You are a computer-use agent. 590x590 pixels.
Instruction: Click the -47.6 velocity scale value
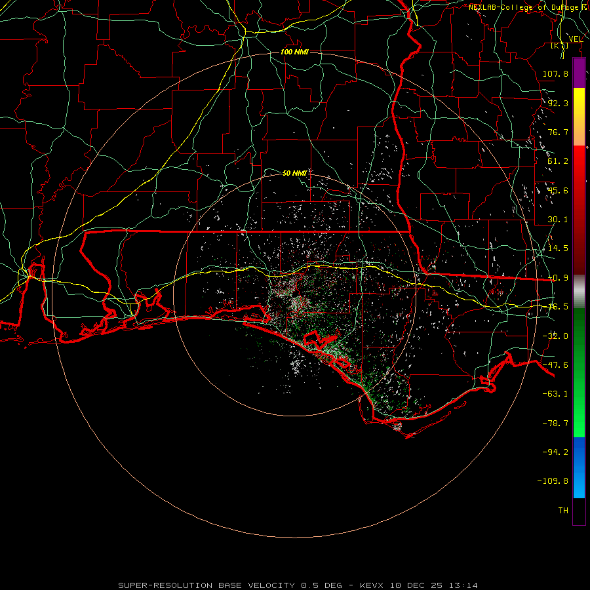[555, 365]
